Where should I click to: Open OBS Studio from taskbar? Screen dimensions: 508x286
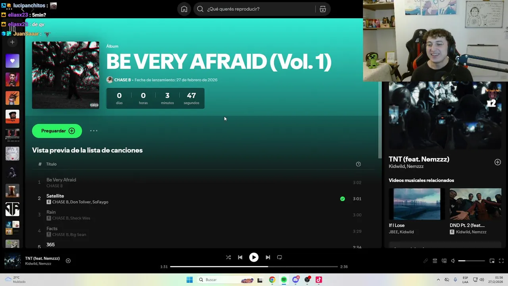[307, 280]
